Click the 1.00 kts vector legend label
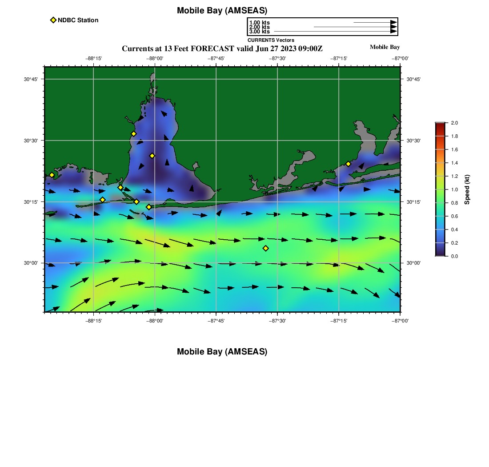Screen dimensions: 489x467 click(x=259, y=23)
